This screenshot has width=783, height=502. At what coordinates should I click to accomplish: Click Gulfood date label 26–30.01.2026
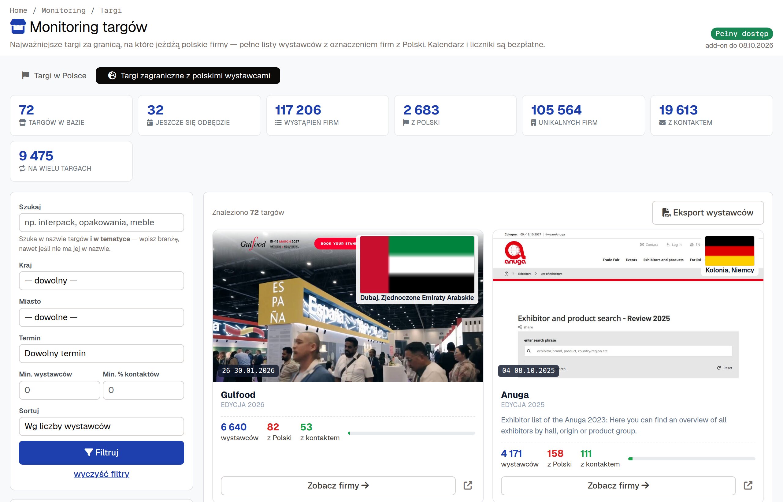click(248, 371)
